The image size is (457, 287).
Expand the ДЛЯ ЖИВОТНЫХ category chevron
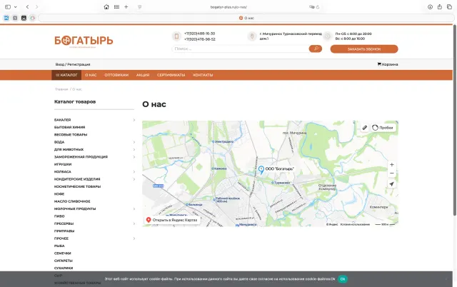pyautogui.click(x=134, y=149)
